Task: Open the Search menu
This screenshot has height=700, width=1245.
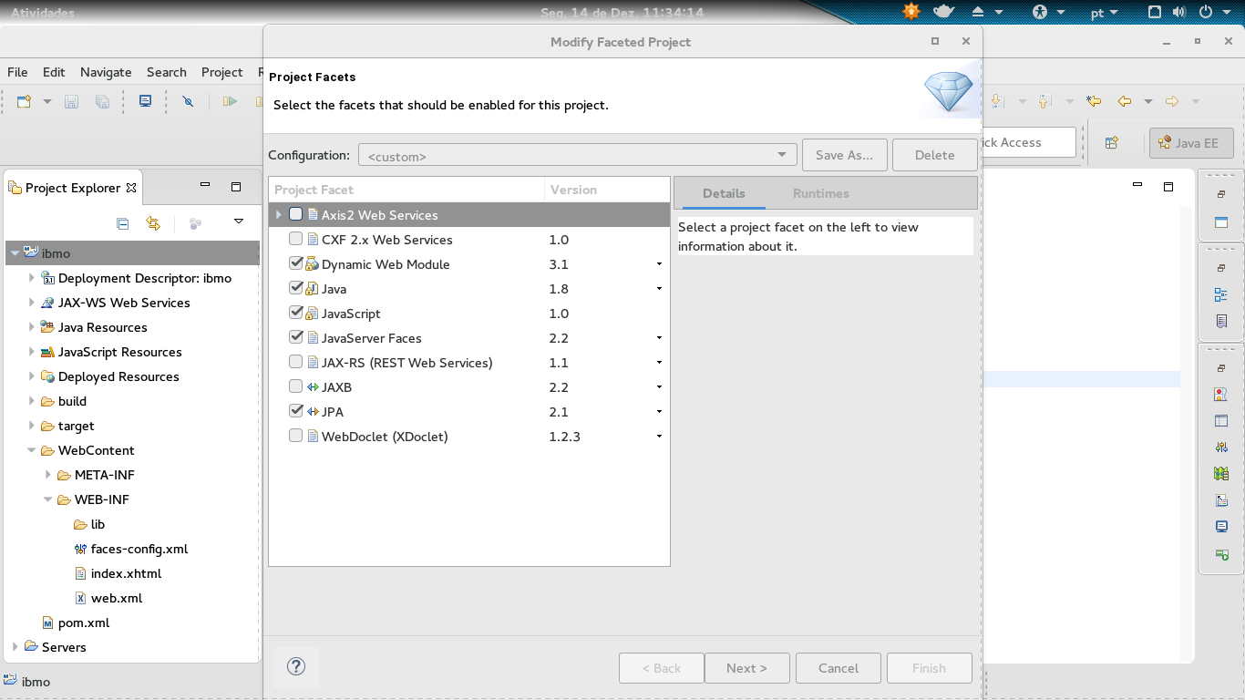Action: point(167,72)
